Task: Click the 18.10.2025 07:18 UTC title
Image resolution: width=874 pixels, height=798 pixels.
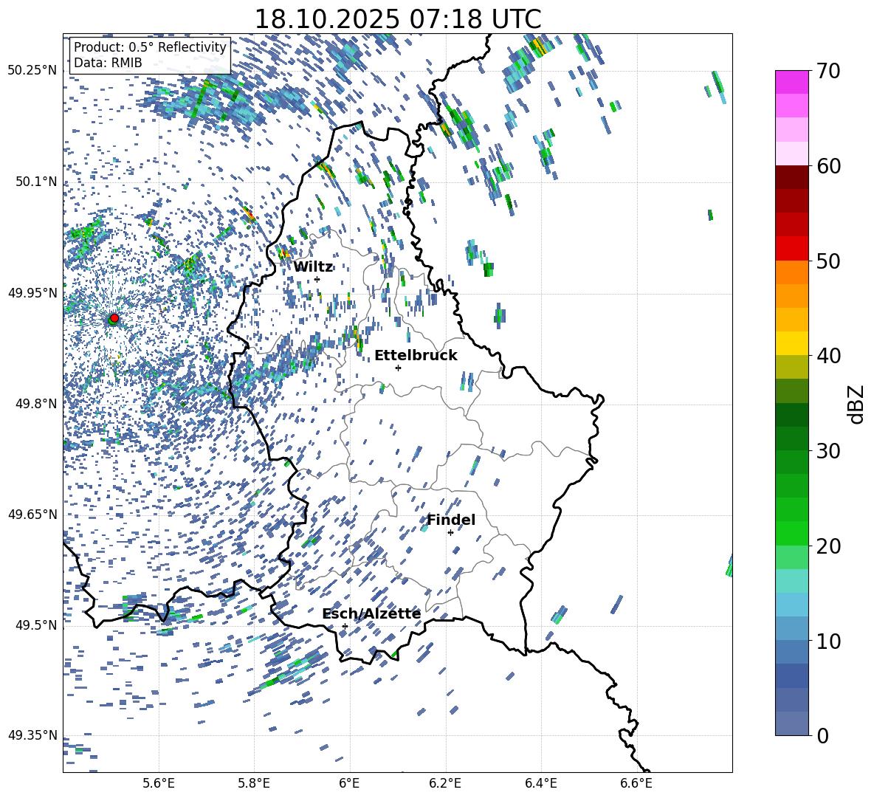Action: (397, 19)
